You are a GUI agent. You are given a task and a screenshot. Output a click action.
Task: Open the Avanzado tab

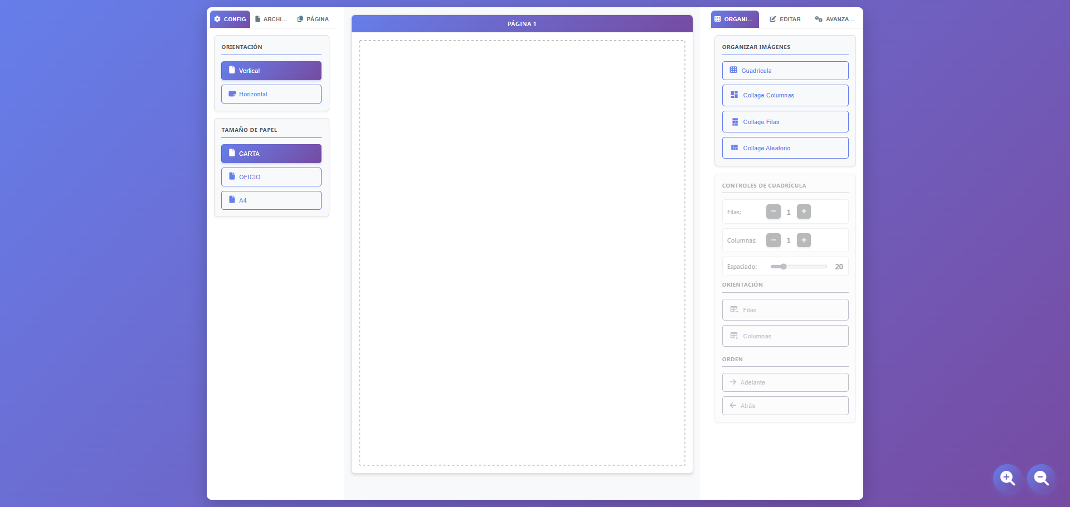point(834,19)
